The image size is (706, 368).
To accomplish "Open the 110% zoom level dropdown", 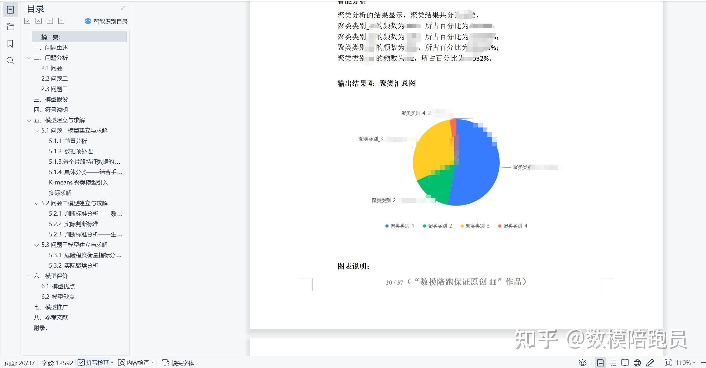I will tap(686, 363).
